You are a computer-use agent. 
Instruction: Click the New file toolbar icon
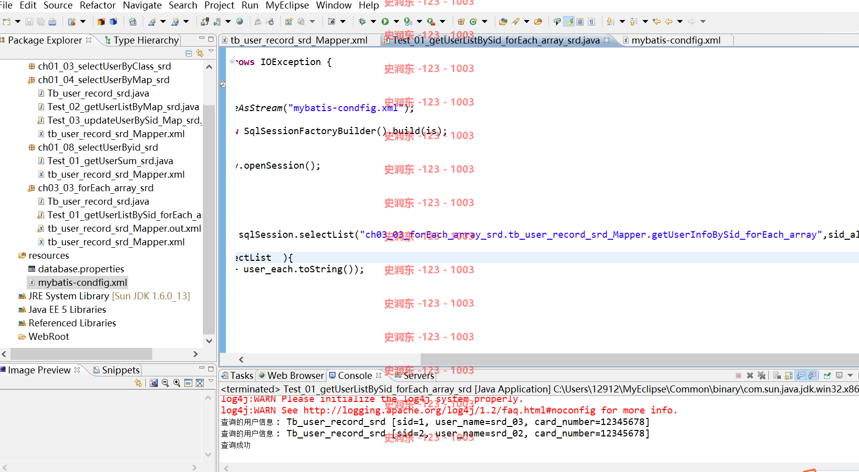(x=7, y=22)
